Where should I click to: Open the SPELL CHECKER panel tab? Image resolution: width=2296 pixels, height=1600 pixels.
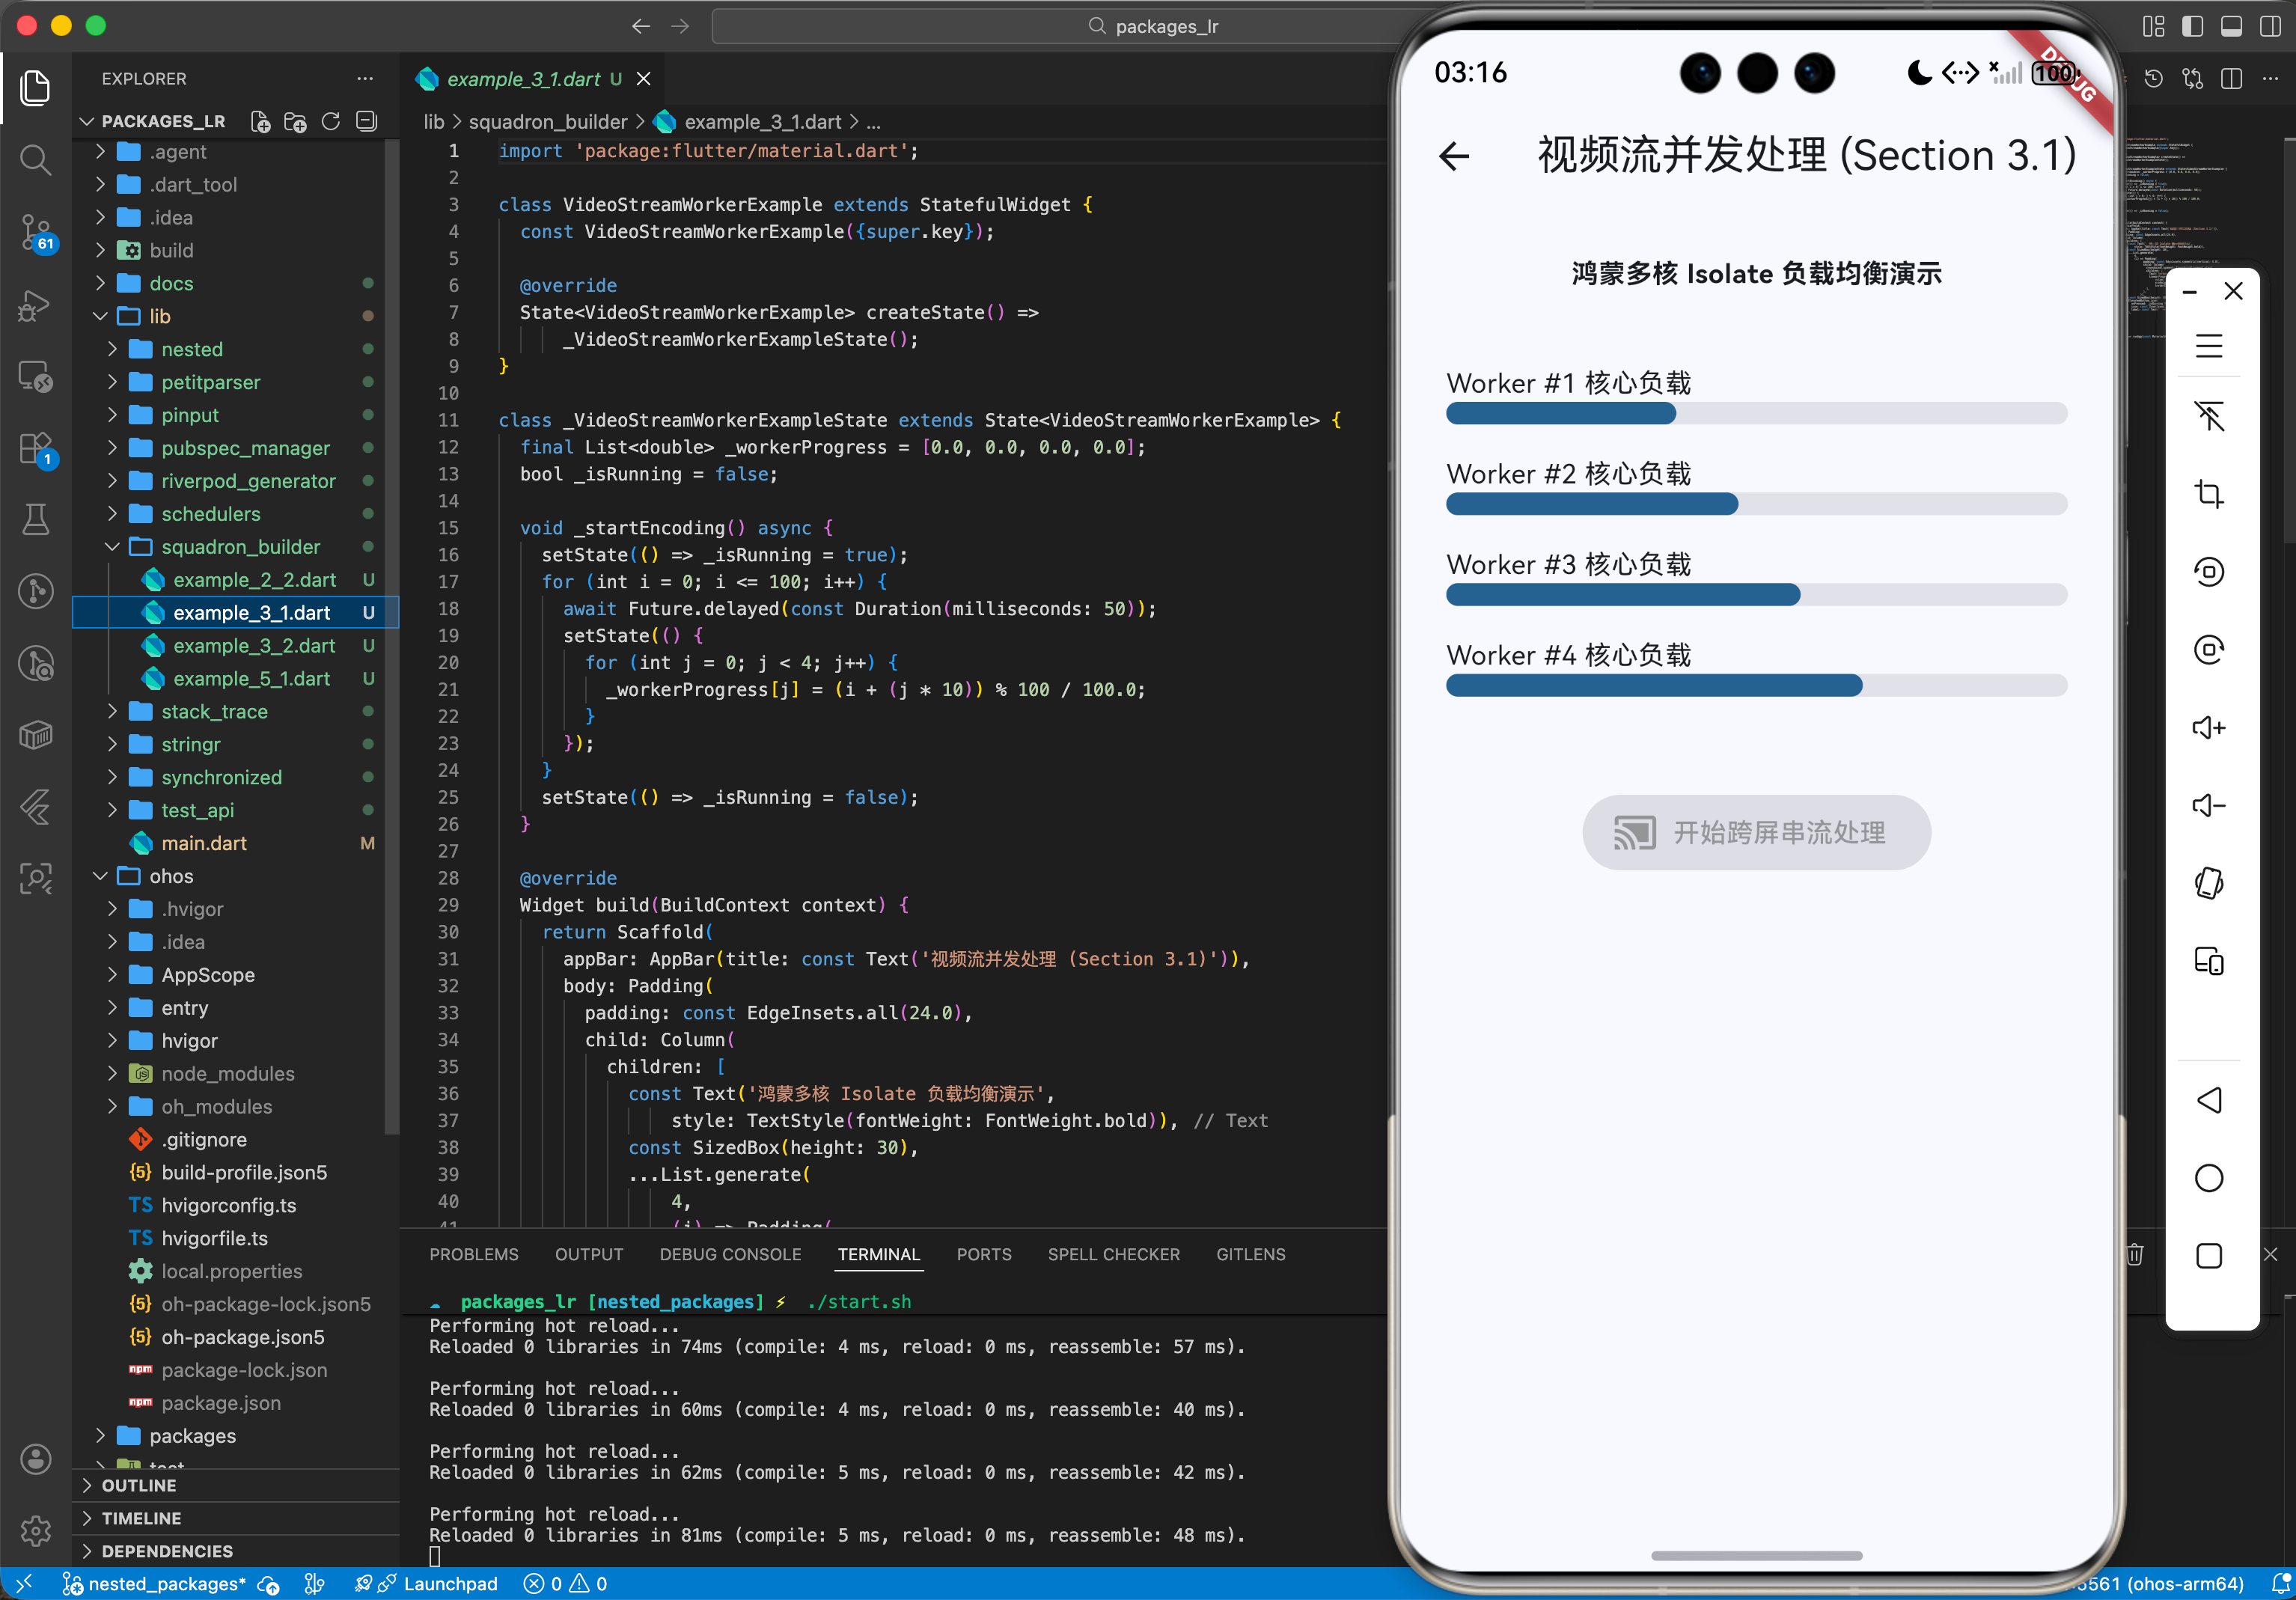(x=1114, y=1254)
